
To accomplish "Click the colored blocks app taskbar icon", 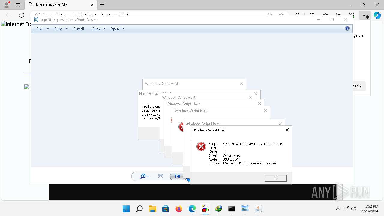I will (205, 209).
